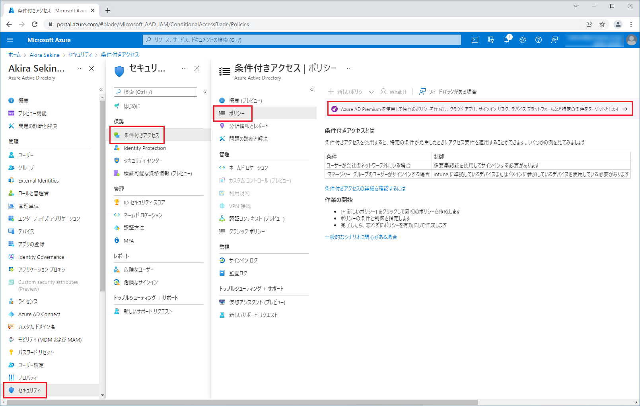Open more options for 条件付きアクセス blade
Viewport: 640px width, 406px height.
349,68
